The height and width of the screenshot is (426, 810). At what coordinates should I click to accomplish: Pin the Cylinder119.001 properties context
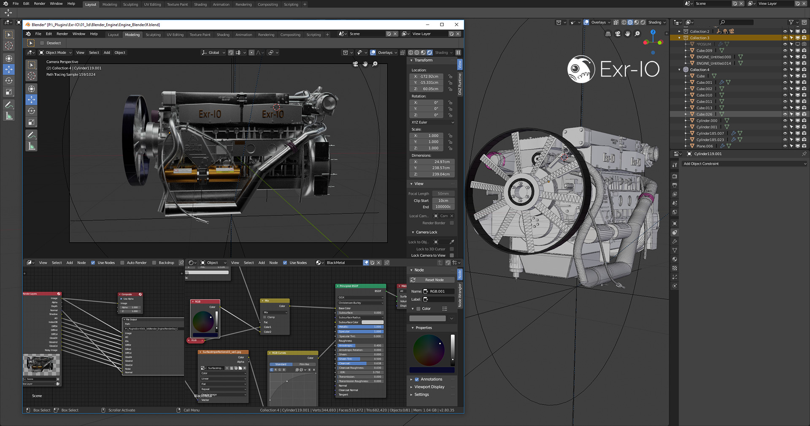pos(804,154)
